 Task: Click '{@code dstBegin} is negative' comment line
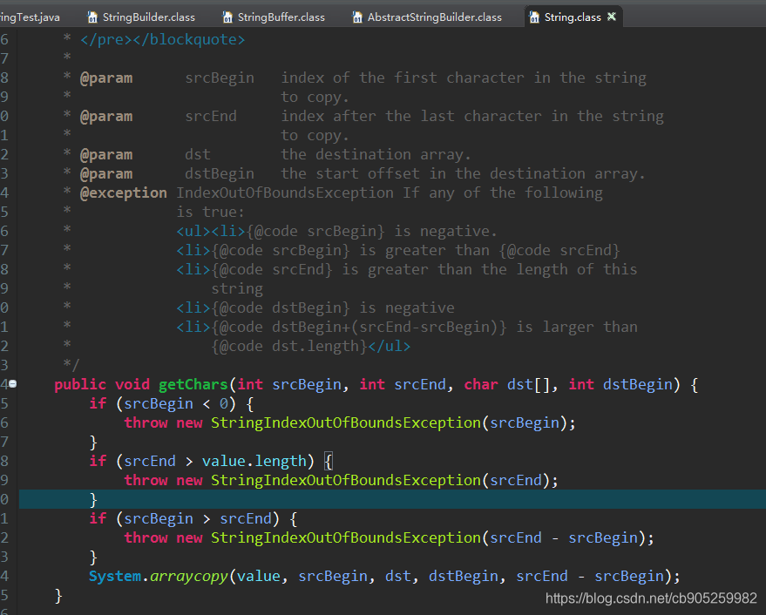[315, 308]
